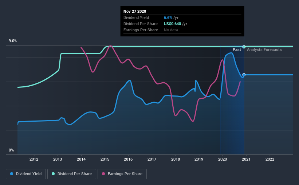Click the teal Dividend Per Share legend dot

(x=53, y=174)
